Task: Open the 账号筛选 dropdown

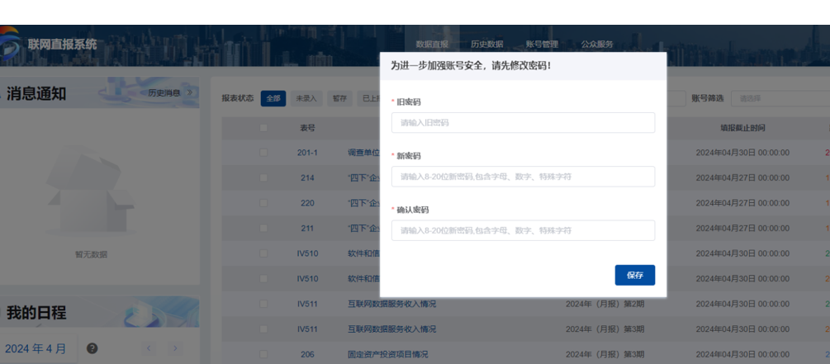Action: coord(779,98)
